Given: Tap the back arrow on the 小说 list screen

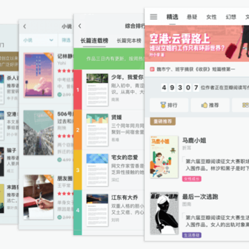Looking at the screenshot, I should coord(25,26).
